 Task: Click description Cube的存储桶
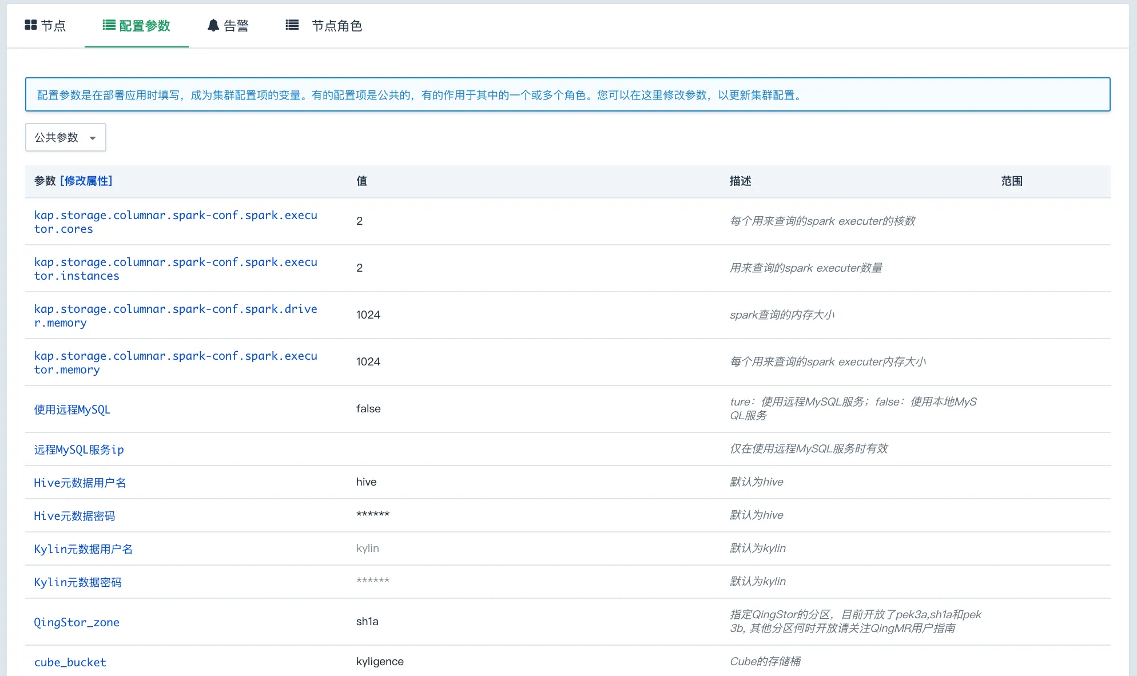pos(765,661)
